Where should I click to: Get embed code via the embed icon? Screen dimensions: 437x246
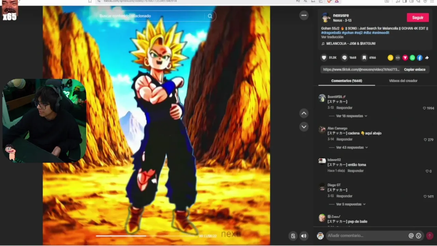click(x=398, y=58)
